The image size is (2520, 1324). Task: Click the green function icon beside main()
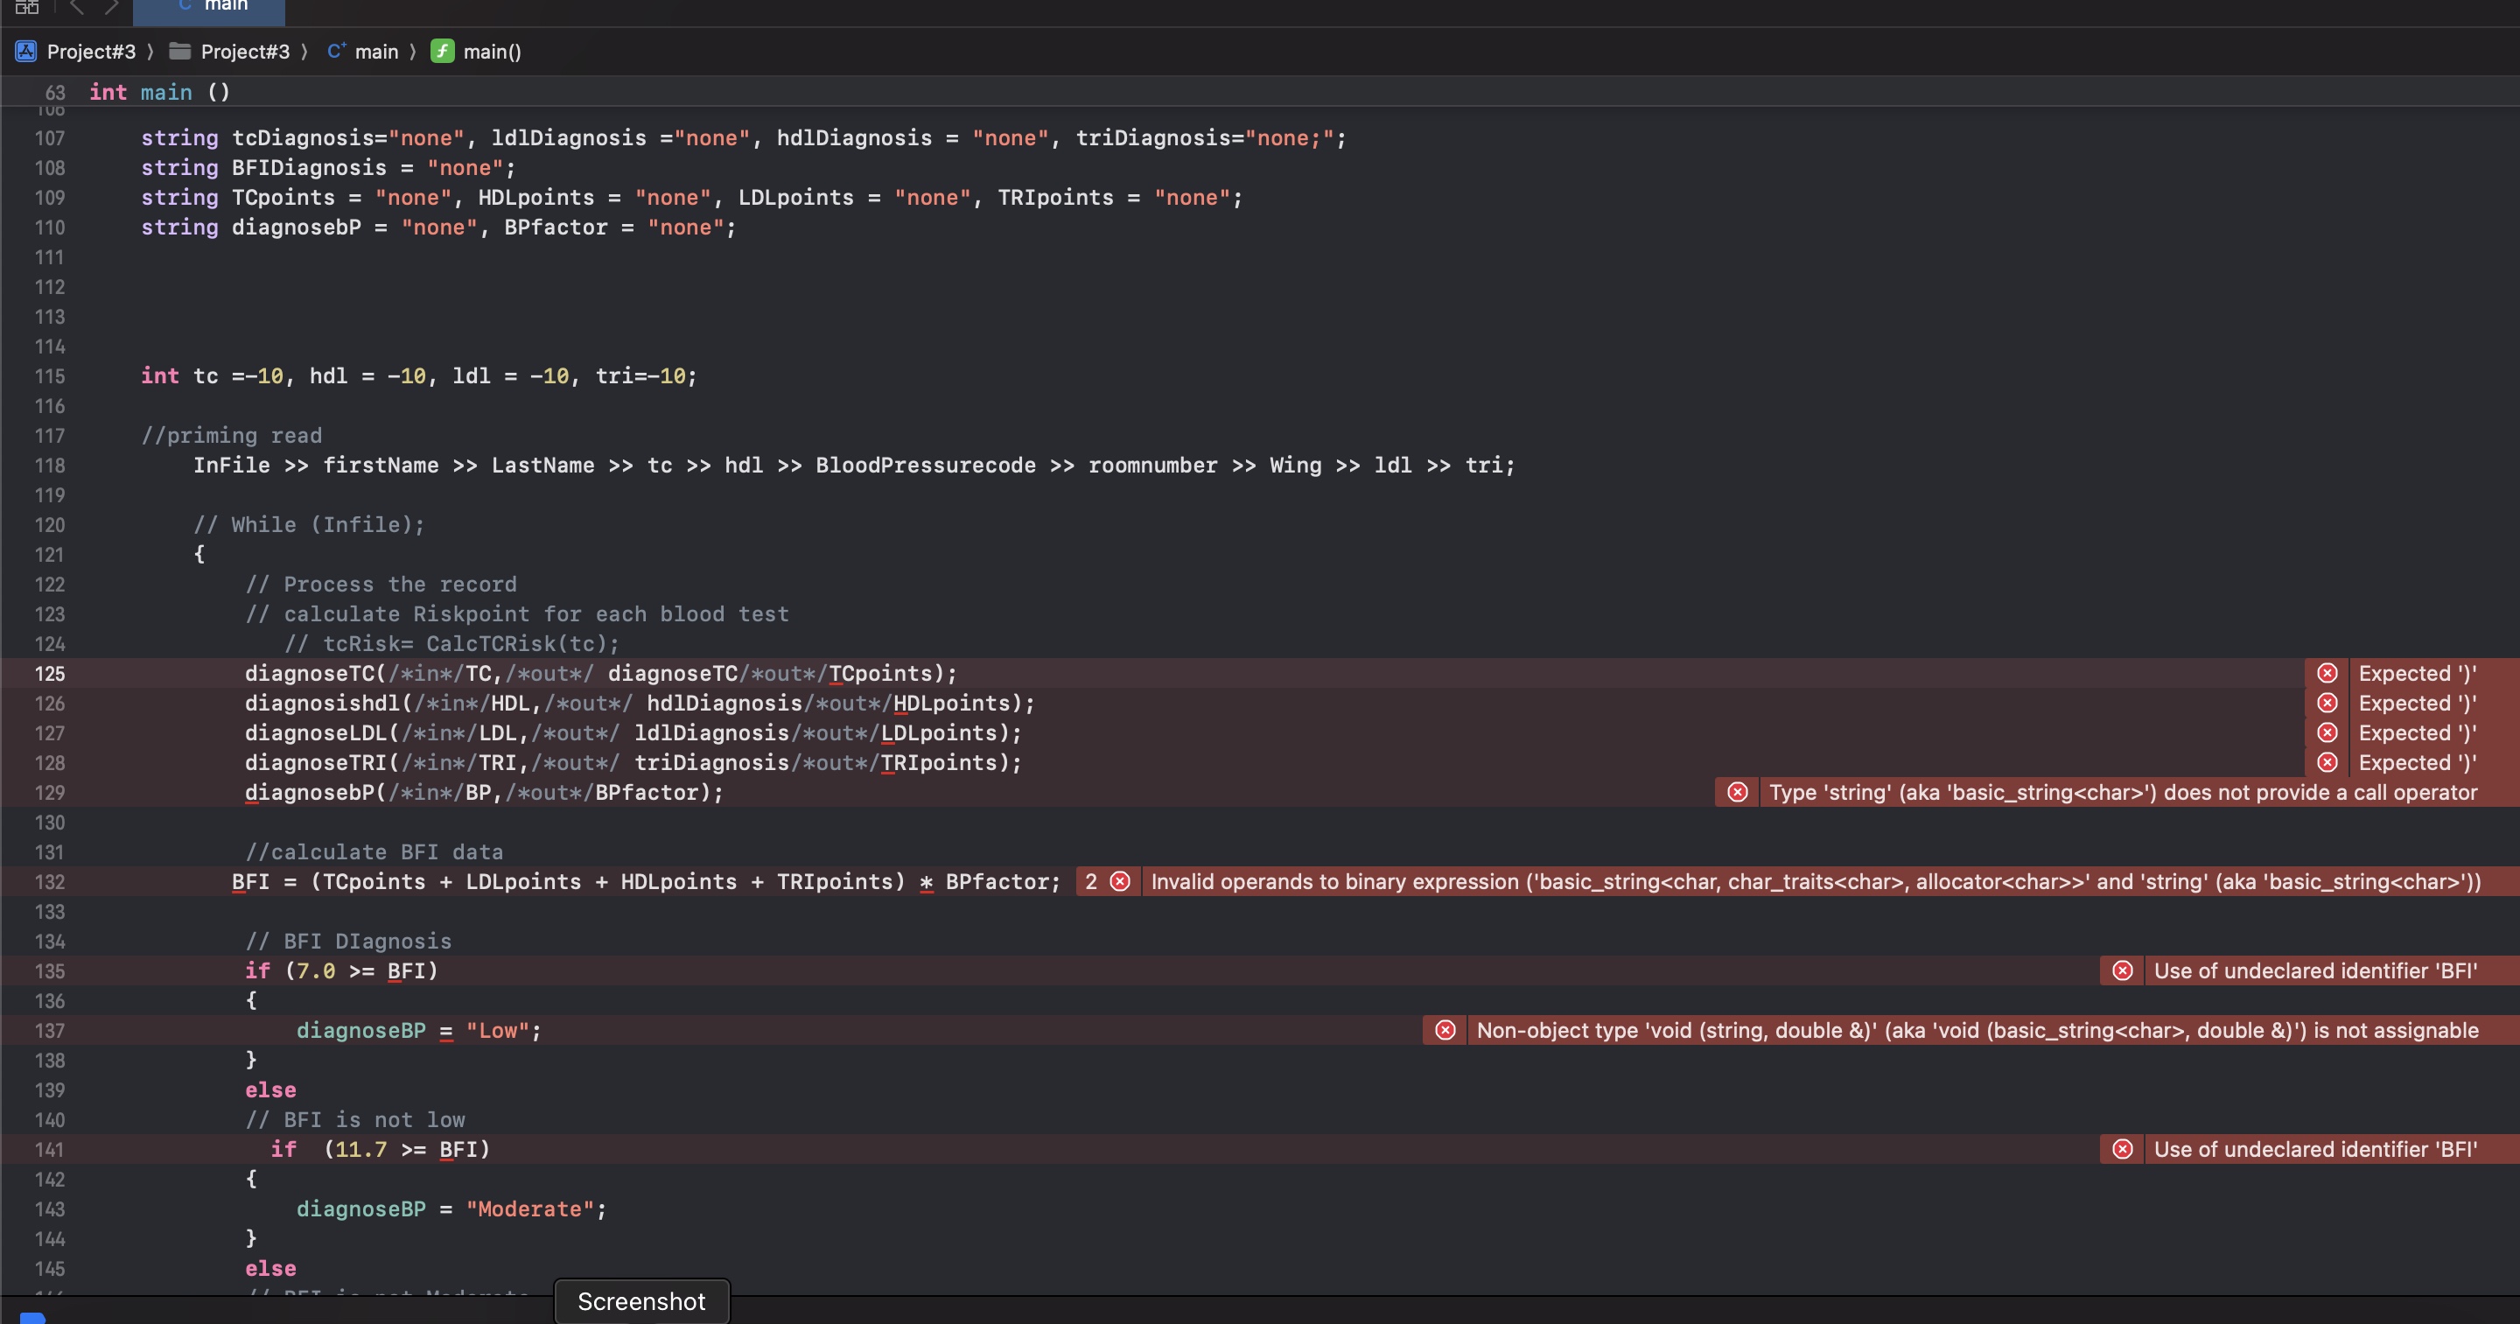pyautogui.click(x=443, y=51)
